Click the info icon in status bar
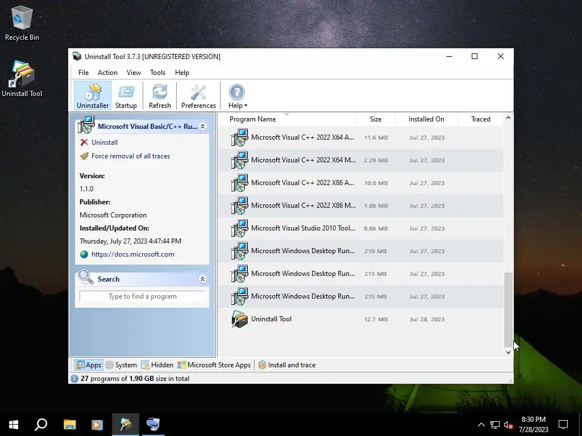Viewport: 582px width, 436px height. click(x=74, y=379)
